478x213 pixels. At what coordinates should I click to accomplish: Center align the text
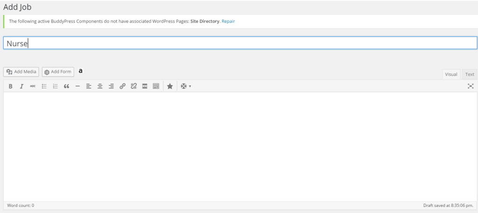click(100, 86)
